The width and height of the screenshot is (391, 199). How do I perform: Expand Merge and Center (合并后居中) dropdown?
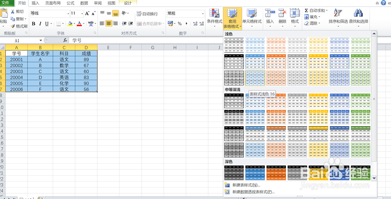tap(163, 24)
